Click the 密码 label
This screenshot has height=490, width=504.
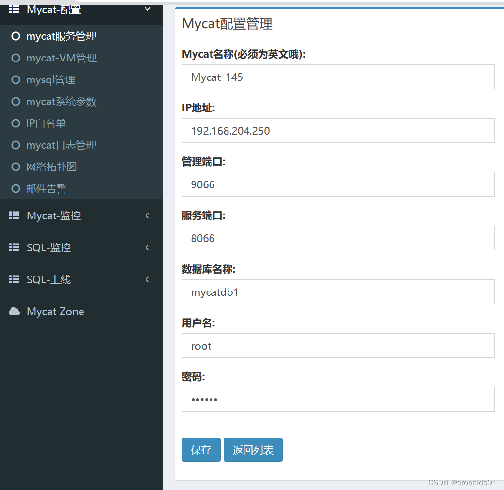pos(193,377)
